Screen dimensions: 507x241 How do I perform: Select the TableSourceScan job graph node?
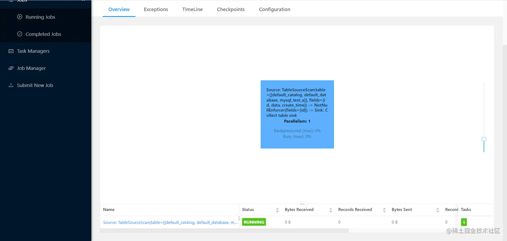(297, 114)
